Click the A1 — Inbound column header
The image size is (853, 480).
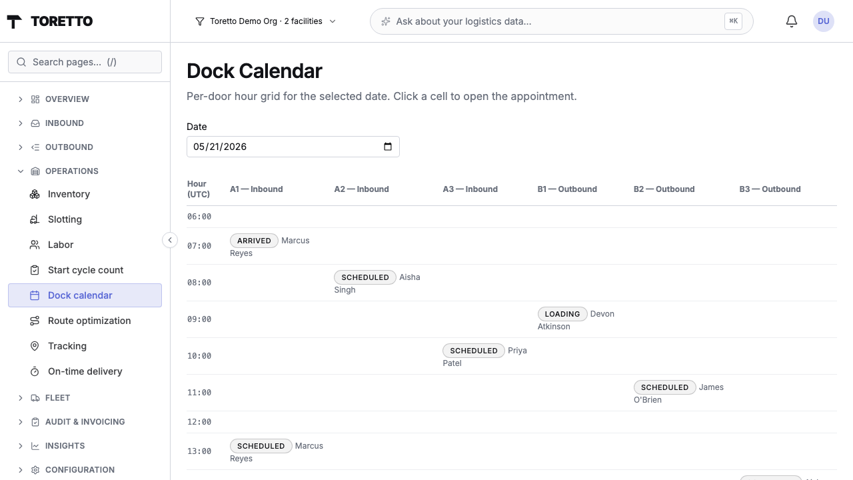pyautogui.click(x=257, y=189)
